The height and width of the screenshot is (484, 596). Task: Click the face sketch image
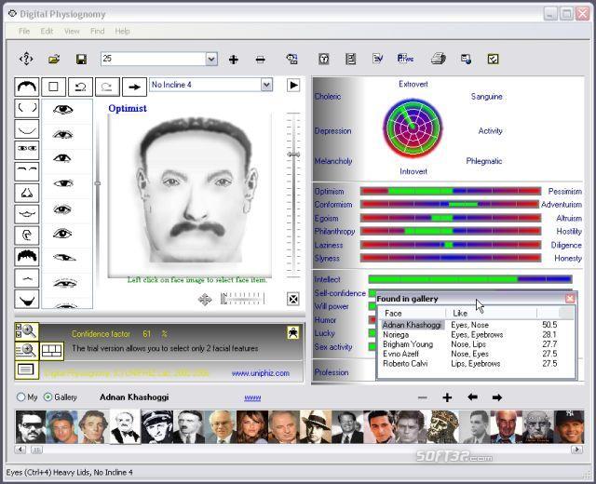click(x=190, y=195)
